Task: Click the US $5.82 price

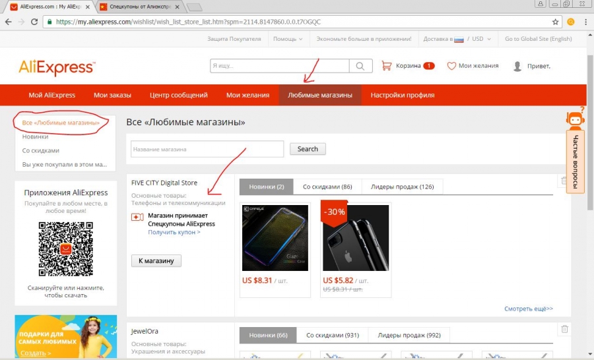Action: pos(338,280)
